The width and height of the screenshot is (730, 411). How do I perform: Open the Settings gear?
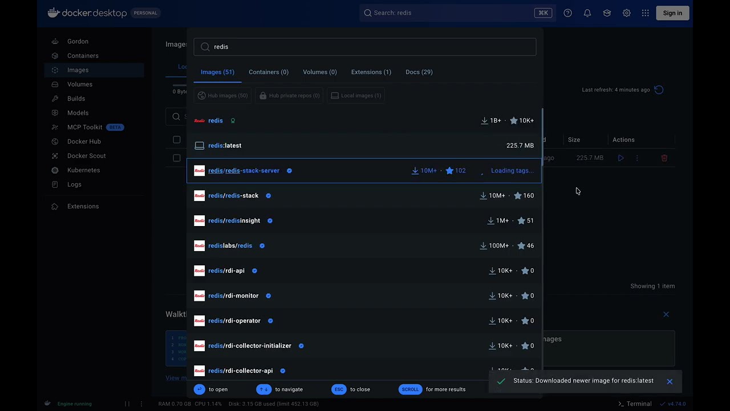(x=627, y=13)
